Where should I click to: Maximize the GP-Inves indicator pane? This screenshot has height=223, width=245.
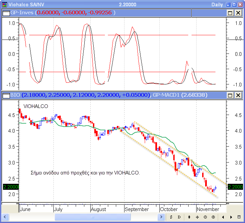[230, 13]
